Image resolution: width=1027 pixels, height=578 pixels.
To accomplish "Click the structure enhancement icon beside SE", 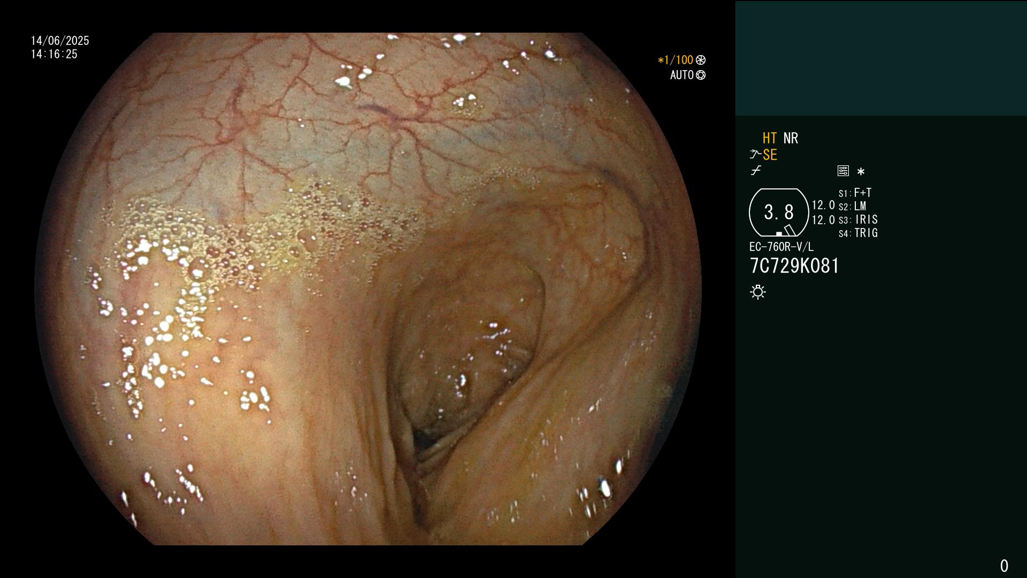I will click(x=755, y=155).
